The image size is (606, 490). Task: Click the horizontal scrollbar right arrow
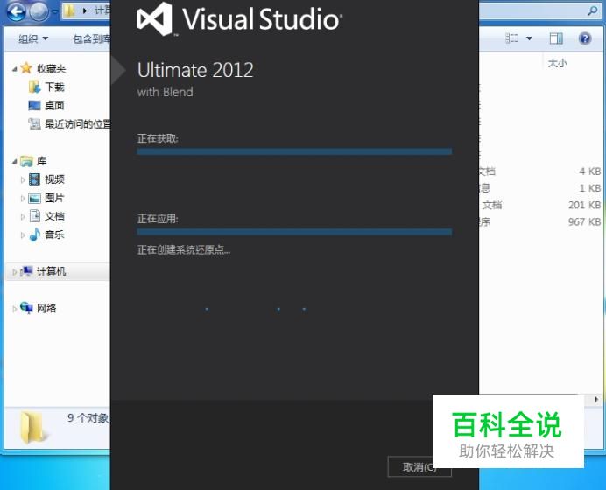[x=596, y=399]
